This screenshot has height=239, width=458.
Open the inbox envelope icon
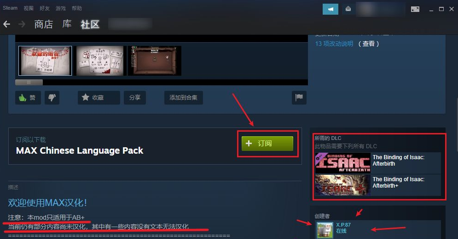coord(348,9)
